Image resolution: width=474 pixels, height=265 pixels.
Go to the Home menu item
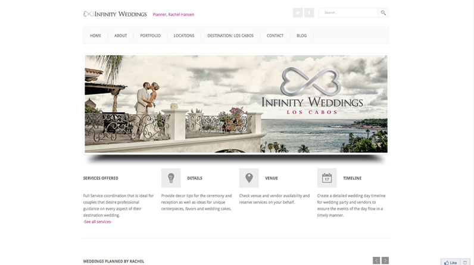95,36
